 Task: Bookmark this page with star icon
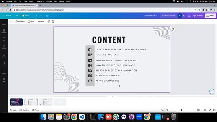tap(199, 10)
